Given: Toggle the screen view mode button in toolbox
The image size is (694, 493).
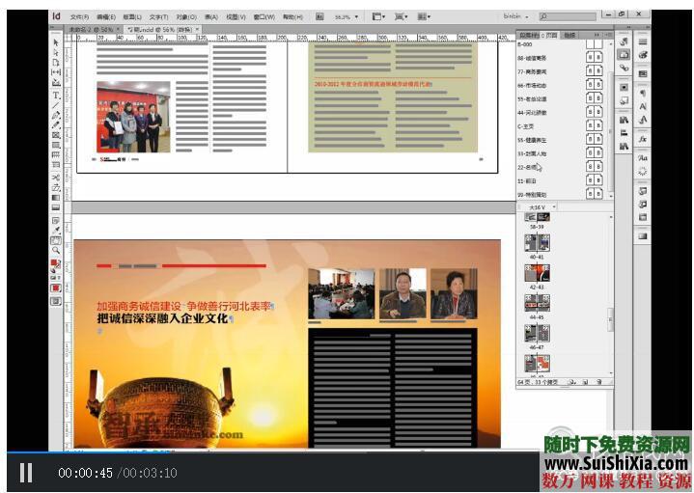Looking at the screenshot, I should (56, 301).
